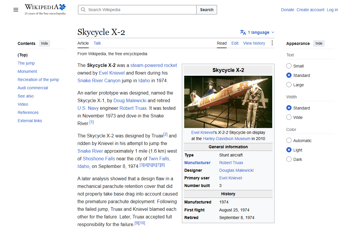Viewport: 352px width, 229px height.
Task: Open Evel Knievel link in image caption
Action: pos(203,132)
